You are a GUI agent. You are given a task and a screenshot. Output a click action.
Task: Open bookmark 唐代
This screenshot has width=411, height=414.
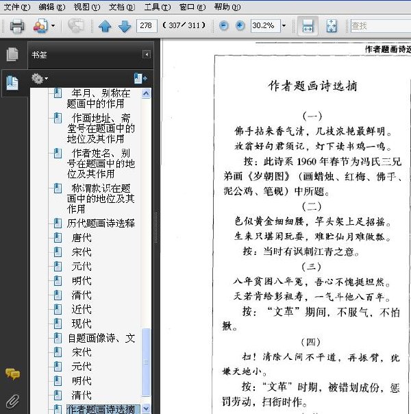[82, 238]
